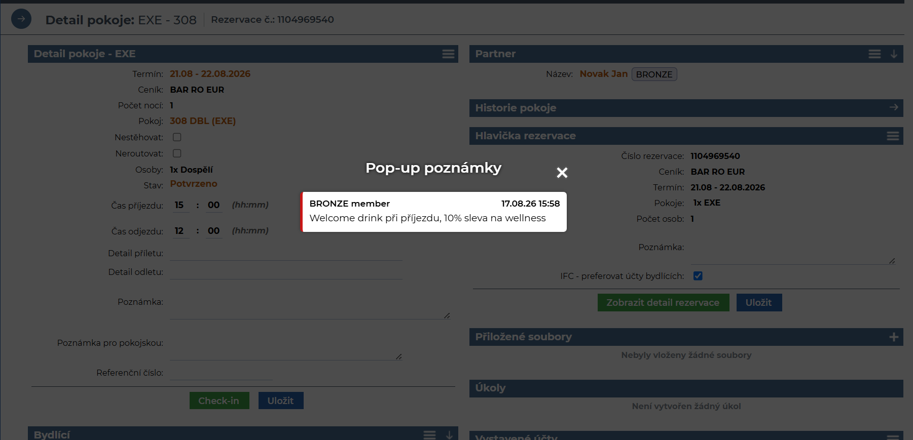The height and width of the screenshot is (440, 913).
Task: Toggle the Nestěhovat checkbox
Action: pos(177,137)
